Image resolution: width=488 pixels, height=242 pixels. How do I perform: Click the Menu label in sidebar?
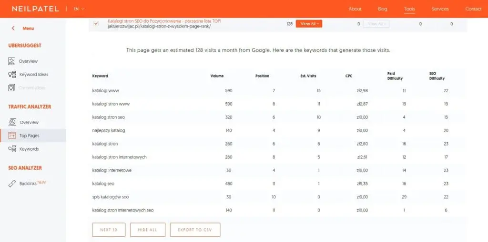pos(28,28)
